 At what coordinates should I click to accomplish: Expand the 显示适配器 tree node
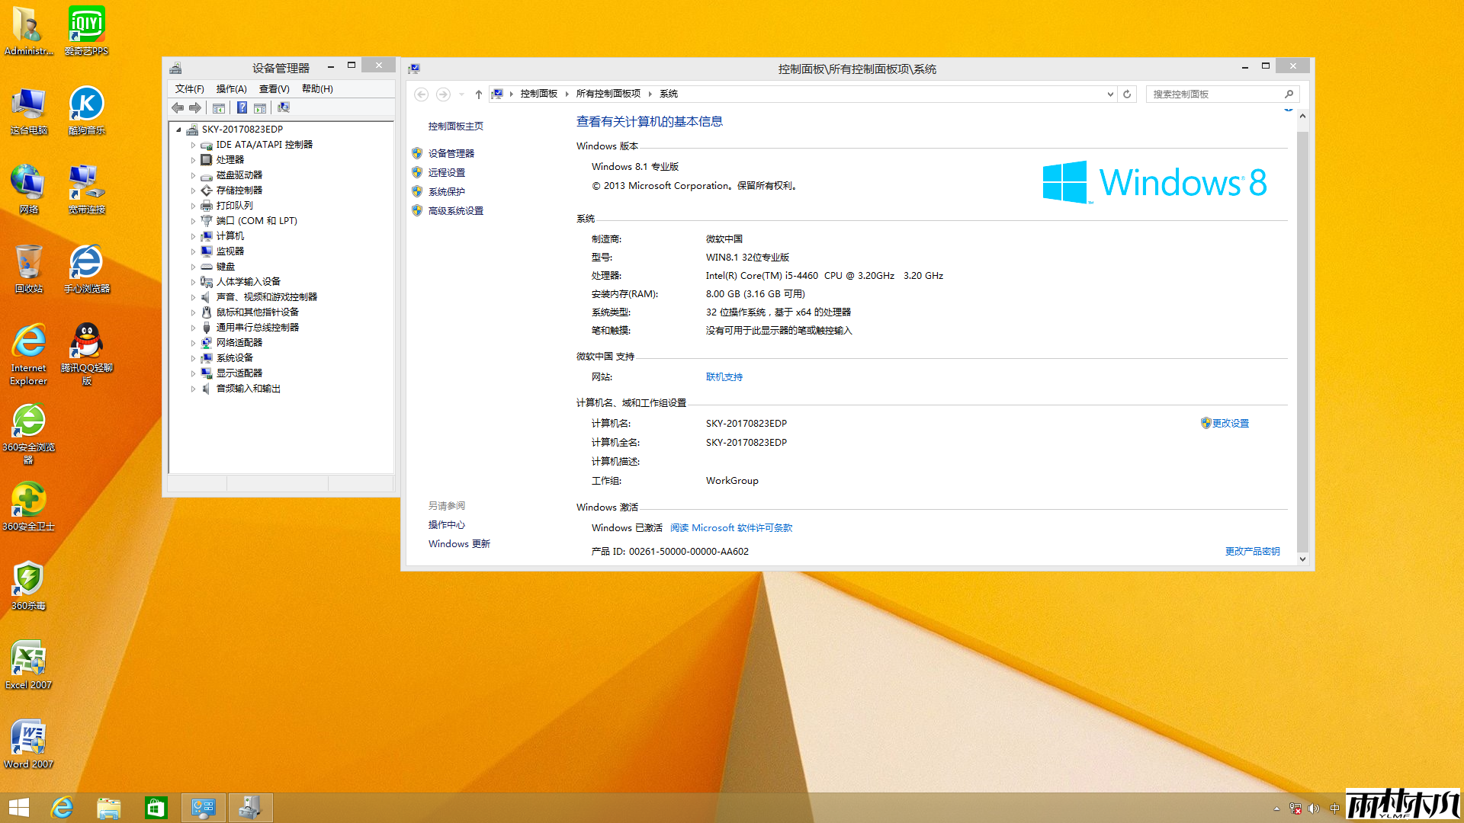193,373
